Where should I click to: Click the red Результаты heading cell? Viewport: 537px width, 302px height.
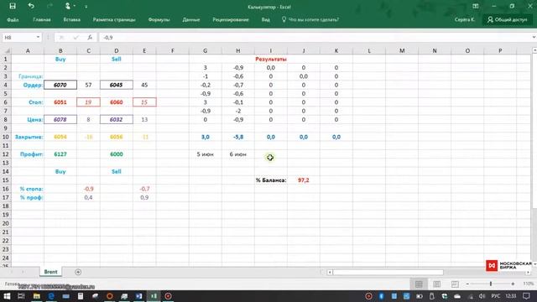(x=270, y=59)
